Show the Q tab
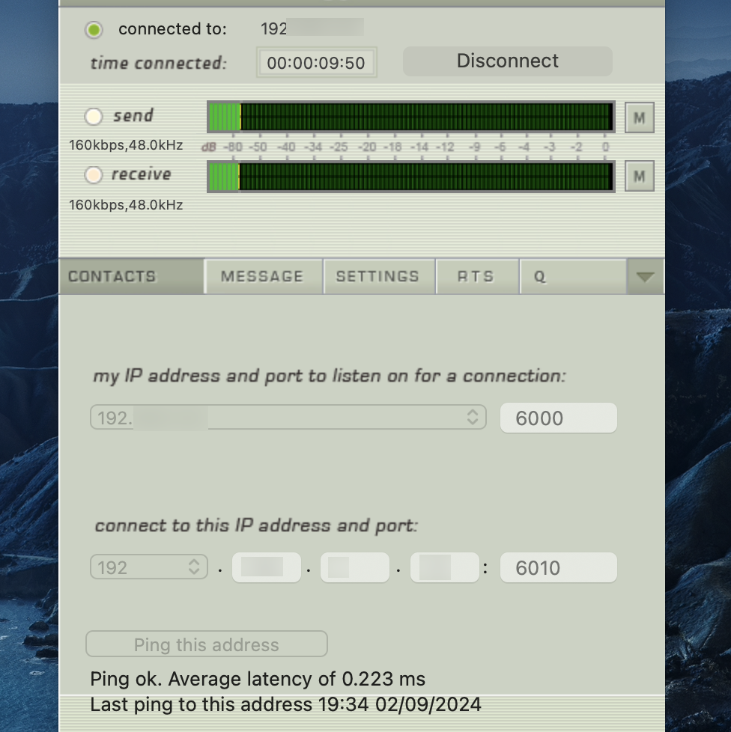 pos(571,276)
